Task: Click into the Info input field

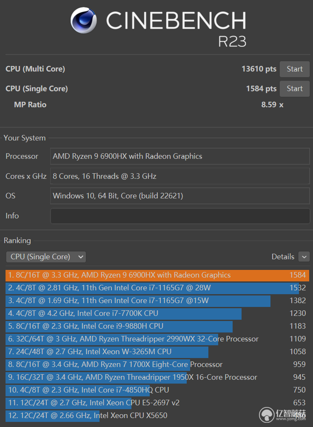Action: click(180, 216)
